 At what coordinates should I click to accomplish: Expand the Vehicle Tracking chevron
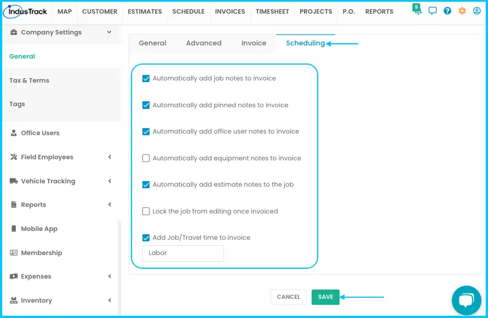pyautogui.click(x=110, y=181)
